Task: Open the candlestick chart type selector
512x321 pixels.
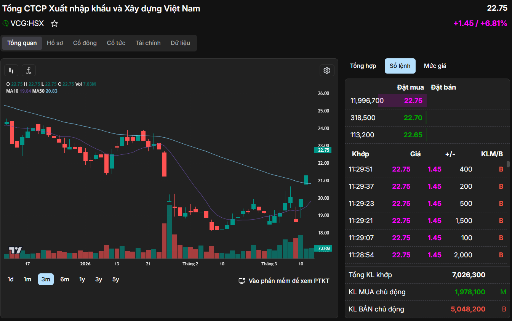Action: tap(11, 71)
